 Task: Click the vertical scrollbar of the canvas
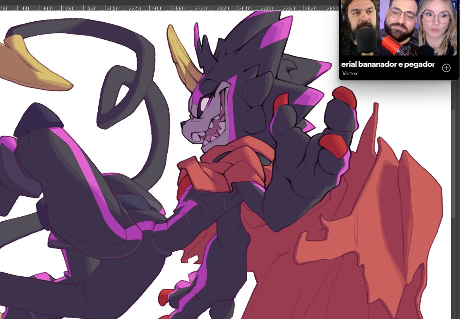click(x=454, y=164)
